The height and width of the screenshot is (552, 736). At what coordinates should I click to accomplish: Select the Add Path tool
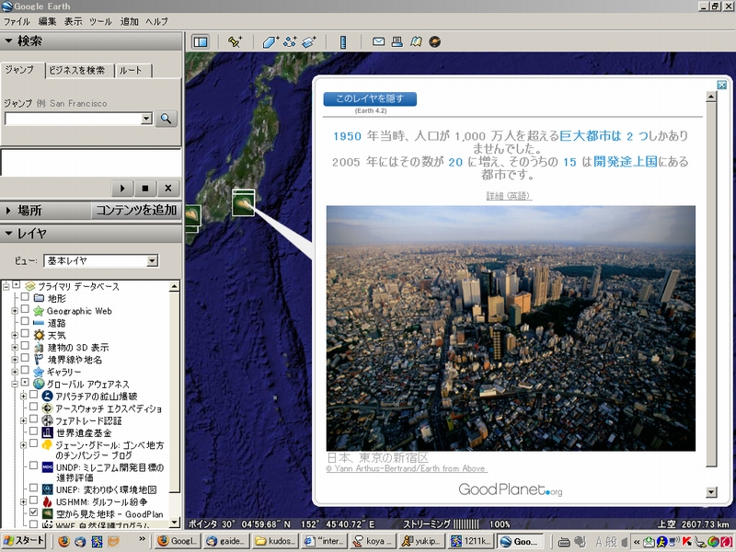coord(290,41)
